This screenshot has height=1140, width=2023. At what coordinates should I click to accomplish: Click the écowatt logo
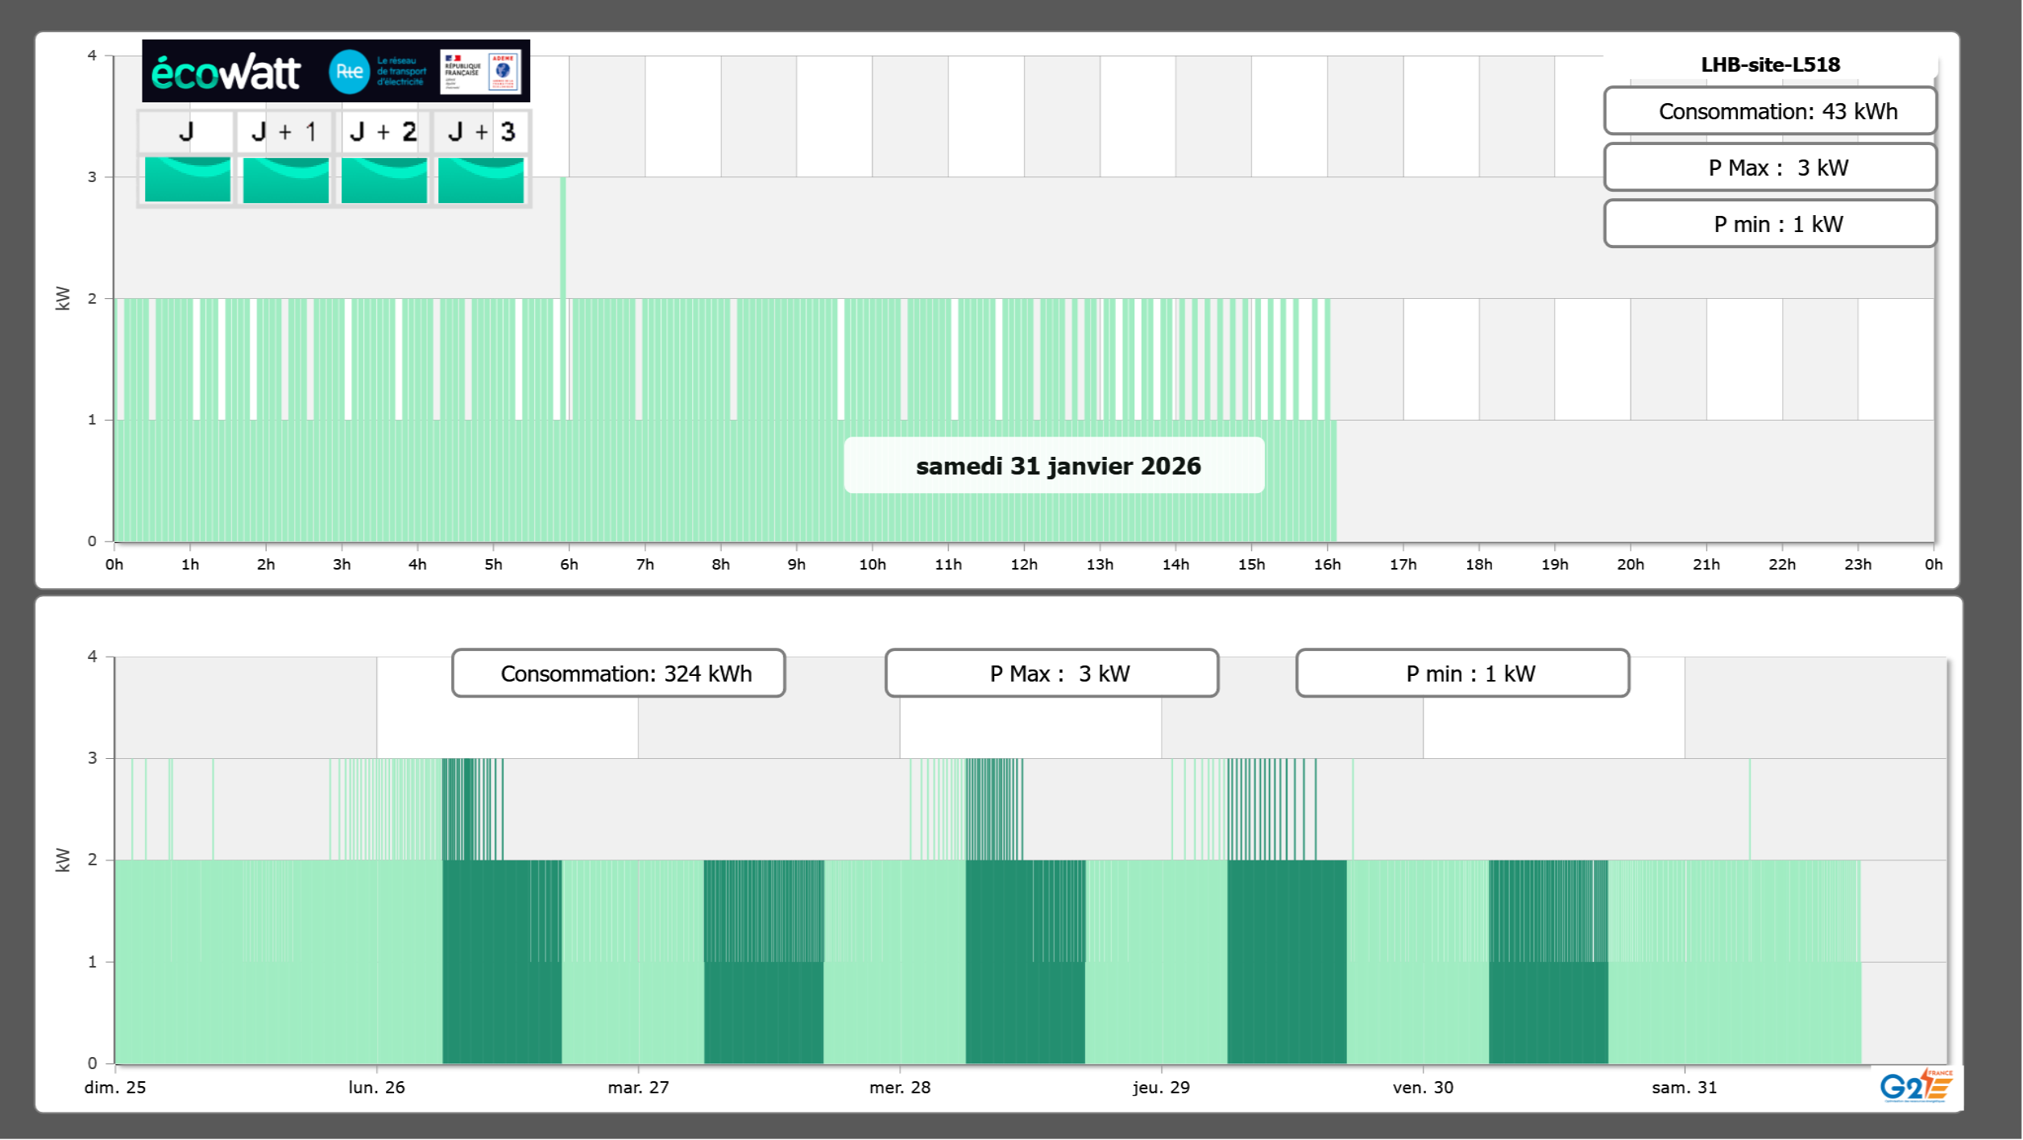tap(226, 73)
